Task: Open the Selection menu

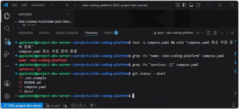Action: [38, 5]
